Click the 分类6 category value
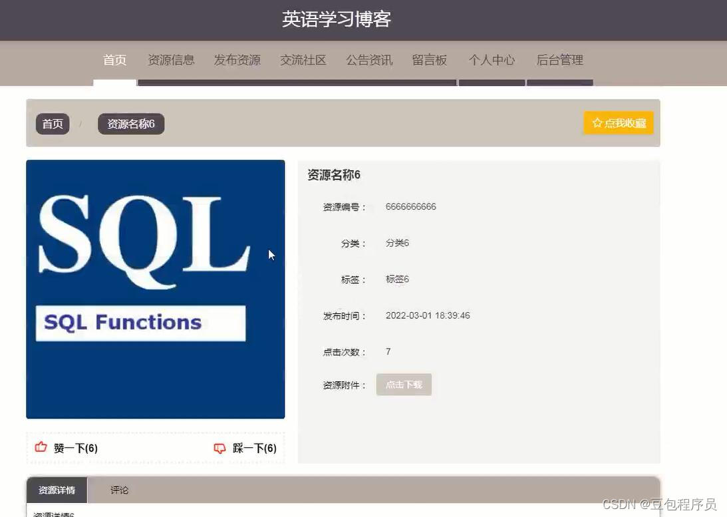This screenshot has width=727, height=517. click(396, 243)
